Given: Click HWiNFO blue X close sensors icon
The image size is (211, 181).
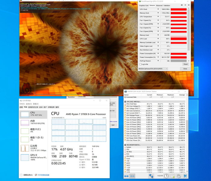Looking at the screenshot, I should coord(185,176).
